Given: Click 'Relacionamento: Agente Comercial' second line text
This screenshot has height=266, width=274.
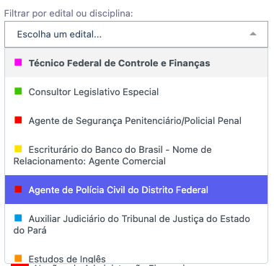Looking at the screenshot, I should [89, 161].
